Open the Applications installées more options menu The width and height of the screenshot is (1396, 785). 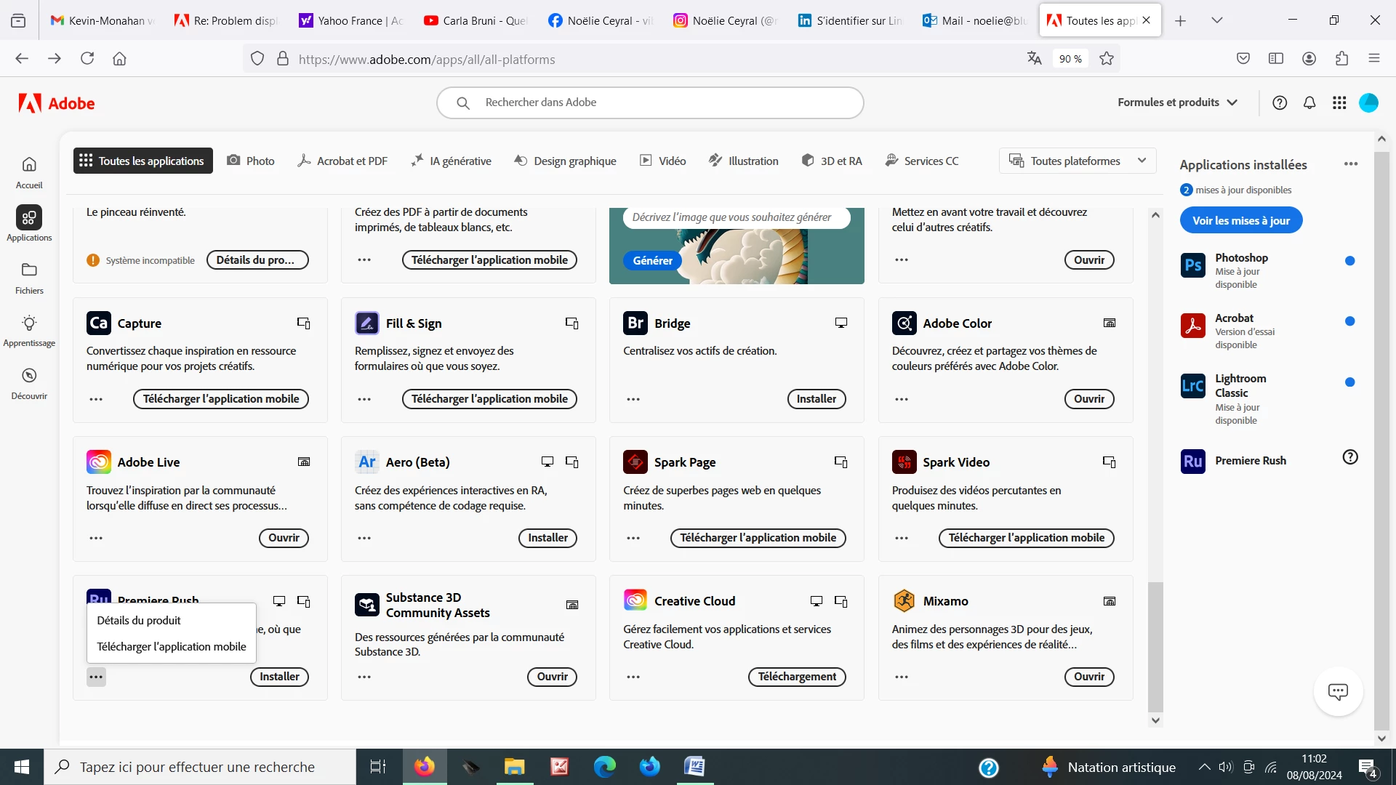tap(1351, 164)
